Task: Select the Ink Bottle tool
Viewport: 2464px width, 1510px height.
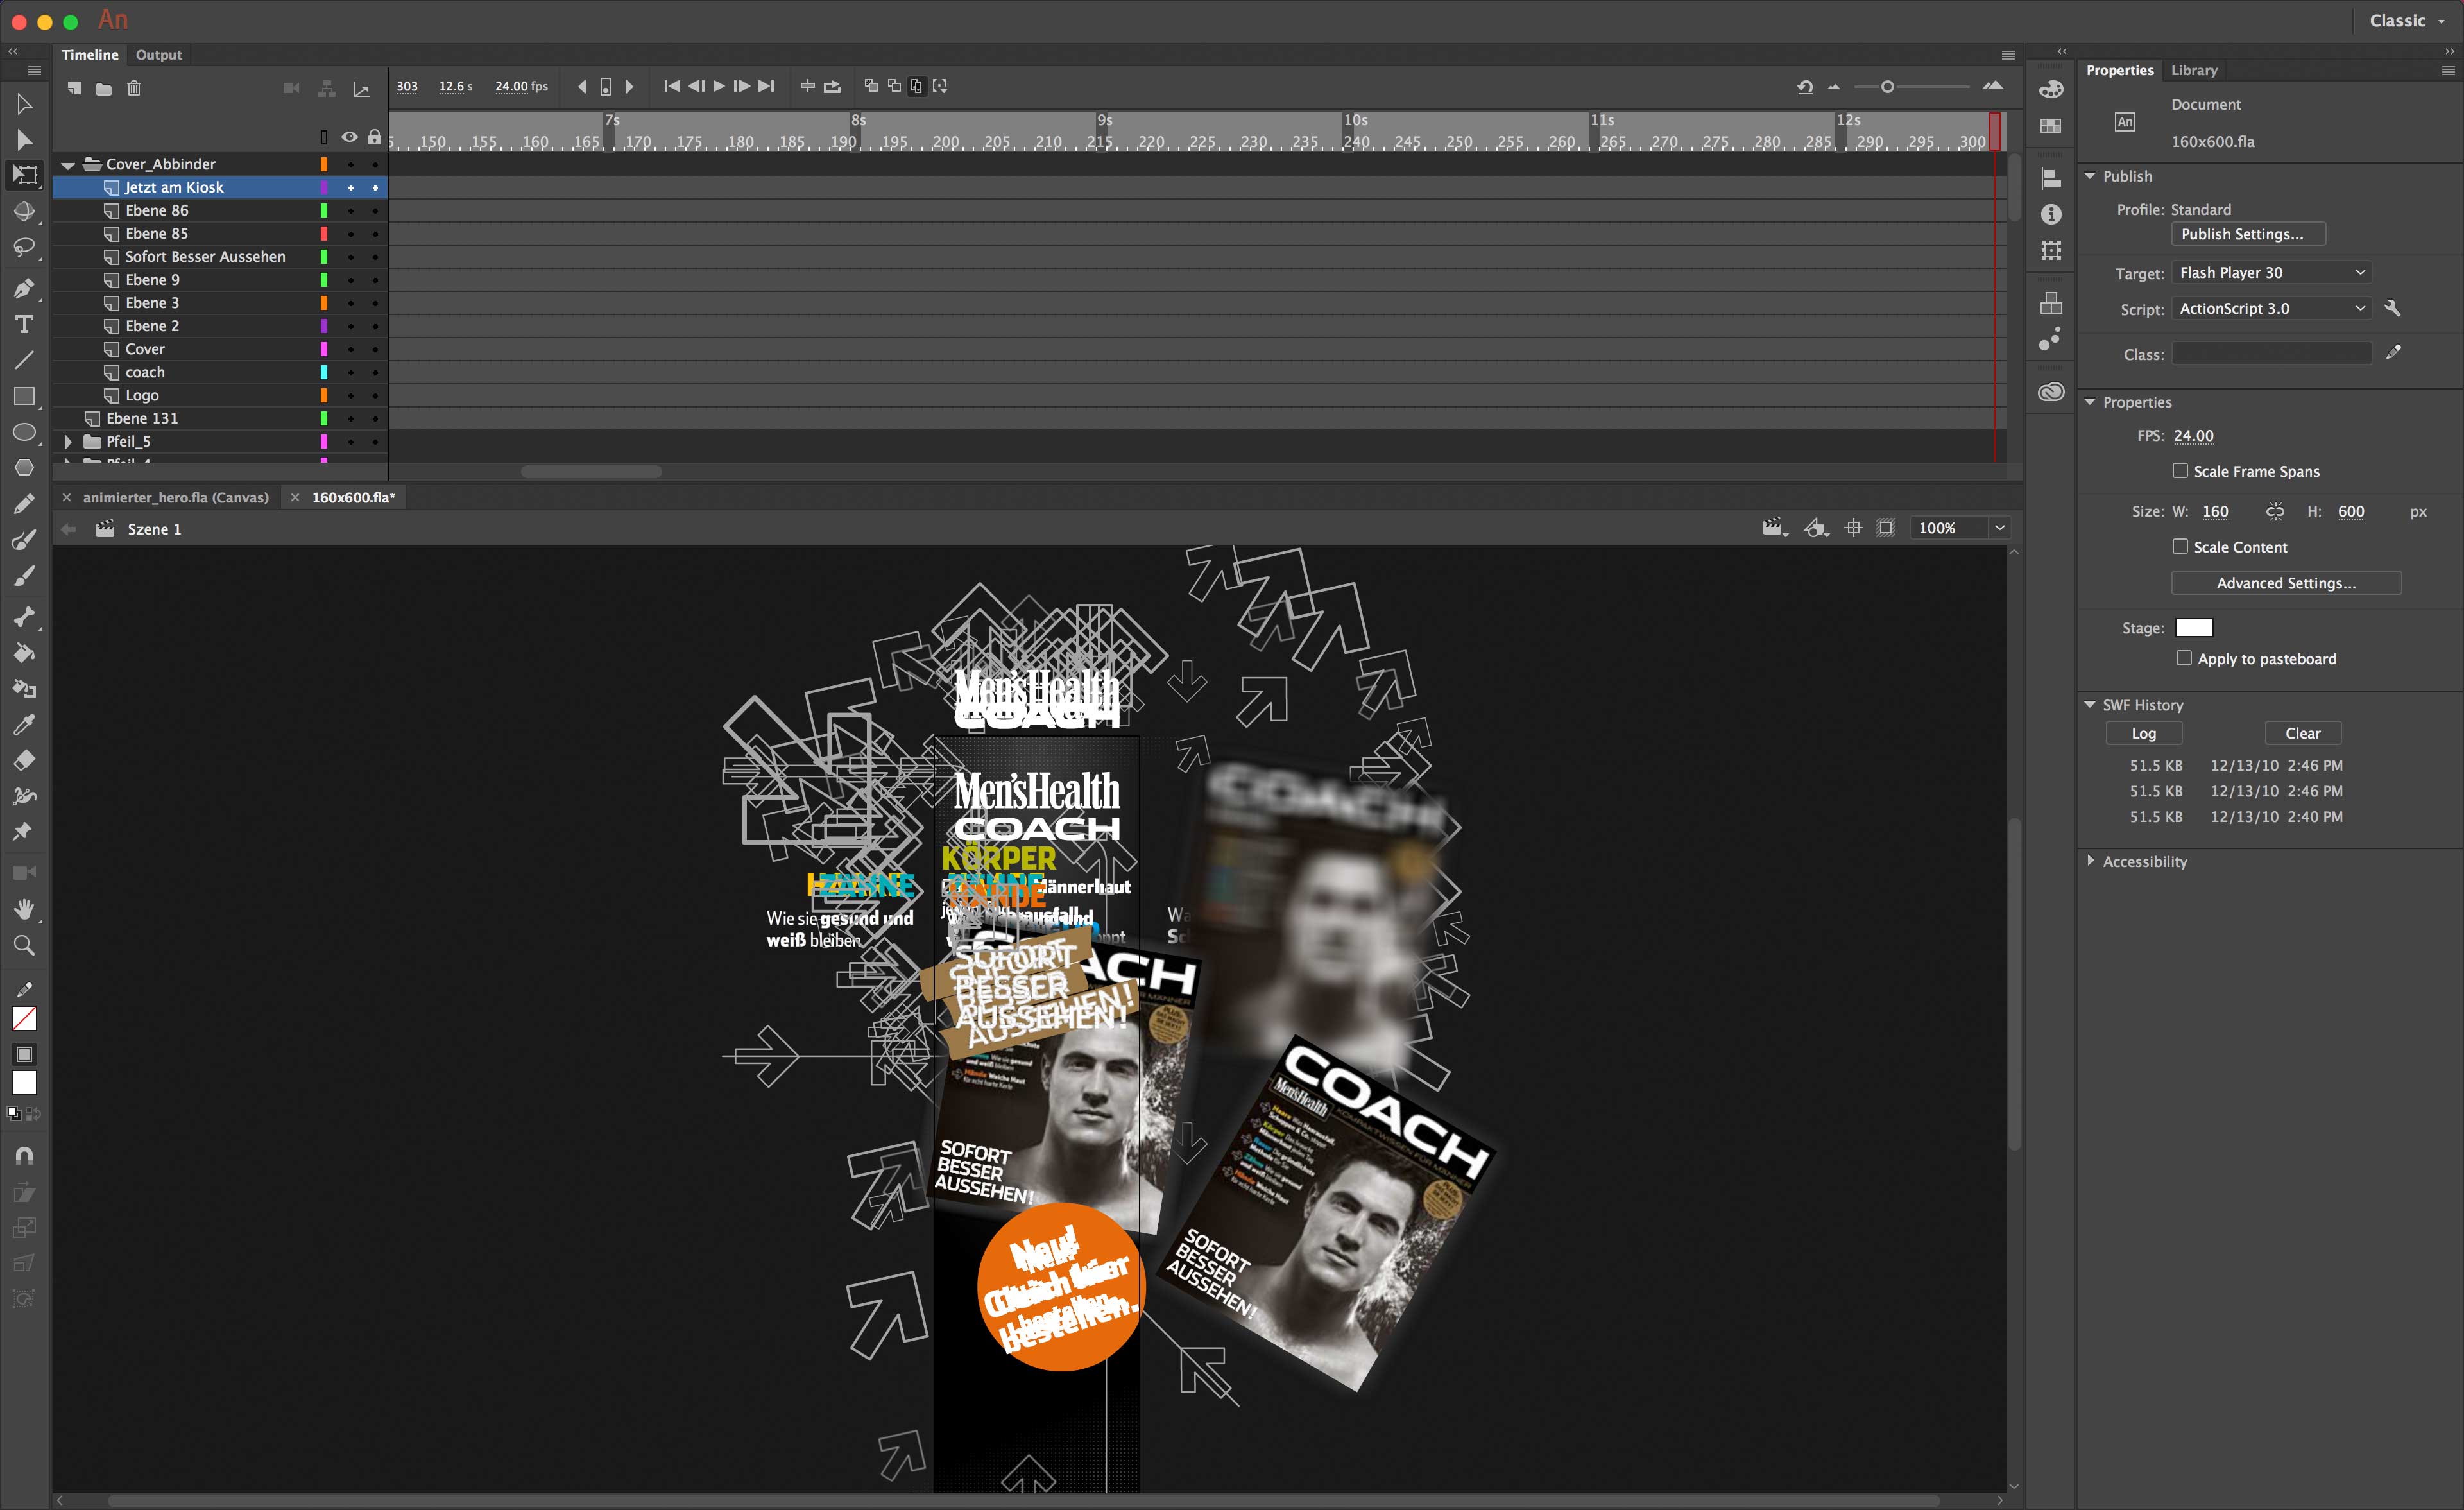Action: click(25, 689)
